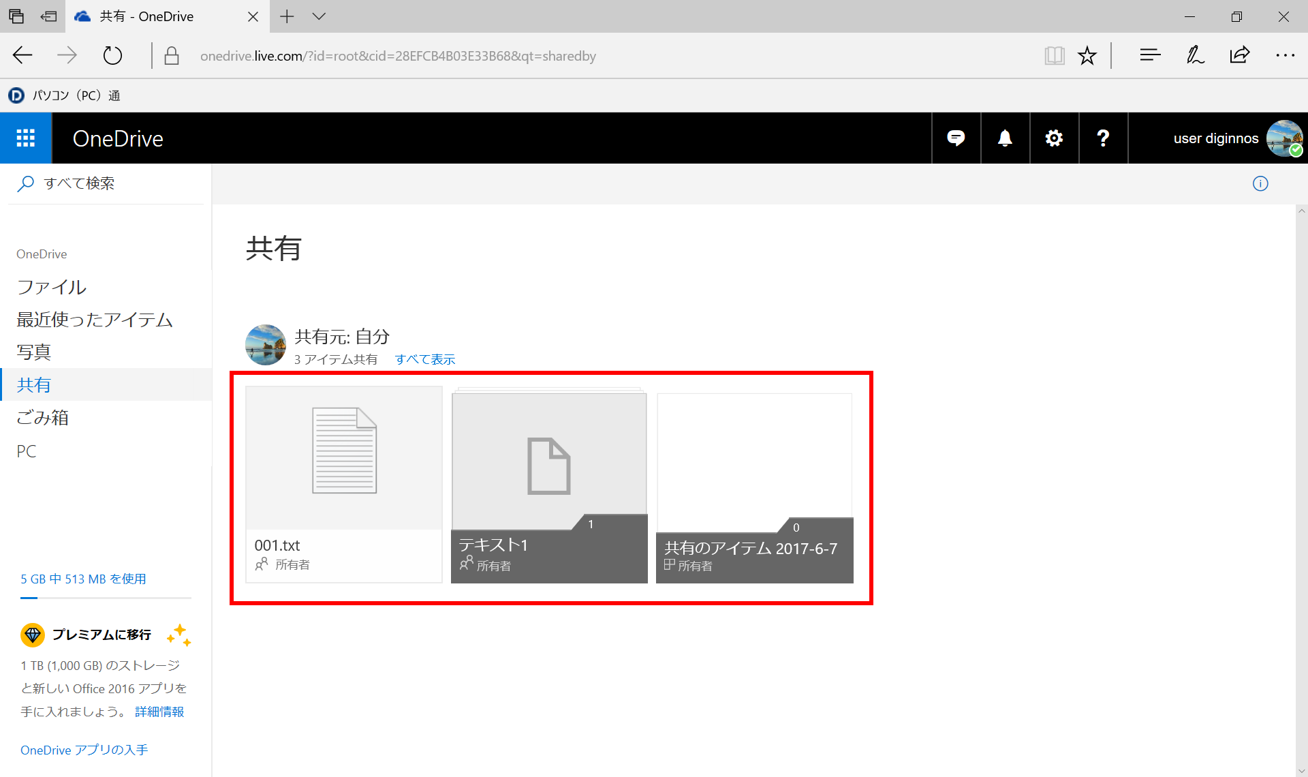Open ファイル in the sidebar
The width and height of the screenshot is (1308, 777).
[x=52, y=287]
